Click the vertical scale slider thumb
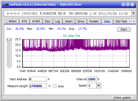The height and width of the screenshot is (101, 138). point(9,39)
